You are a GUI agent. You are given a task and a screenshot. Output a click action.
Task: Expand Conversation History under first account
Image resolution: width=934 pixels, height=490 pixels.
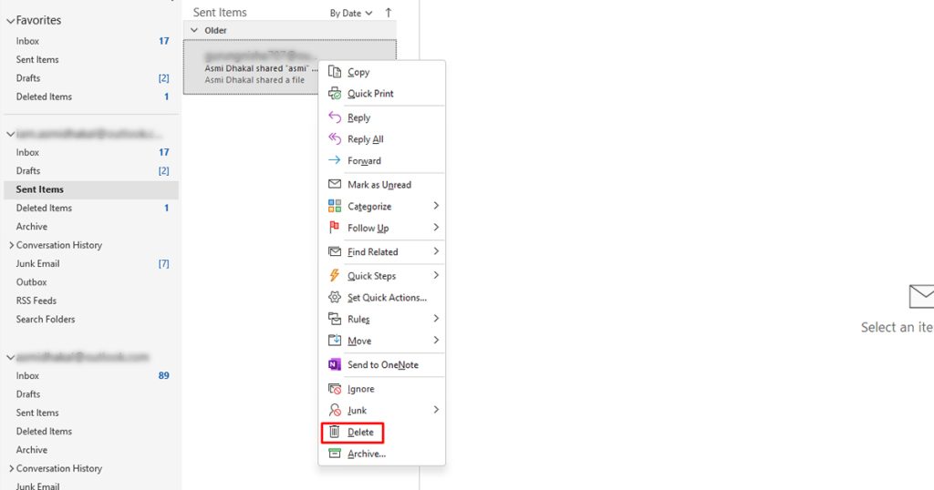tap(11, 245)
